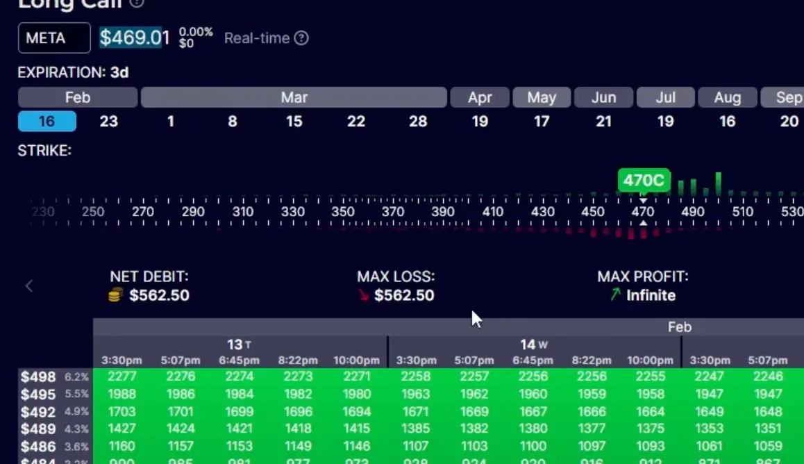Select the $498 price row label

(x=38, y=377)
